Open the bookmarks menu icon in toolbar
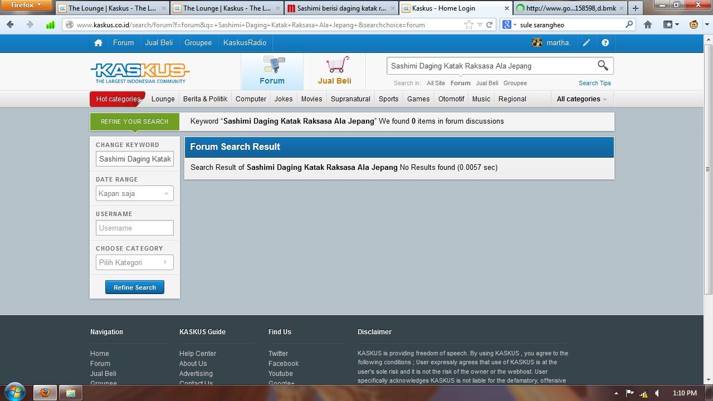 (671, 25)
